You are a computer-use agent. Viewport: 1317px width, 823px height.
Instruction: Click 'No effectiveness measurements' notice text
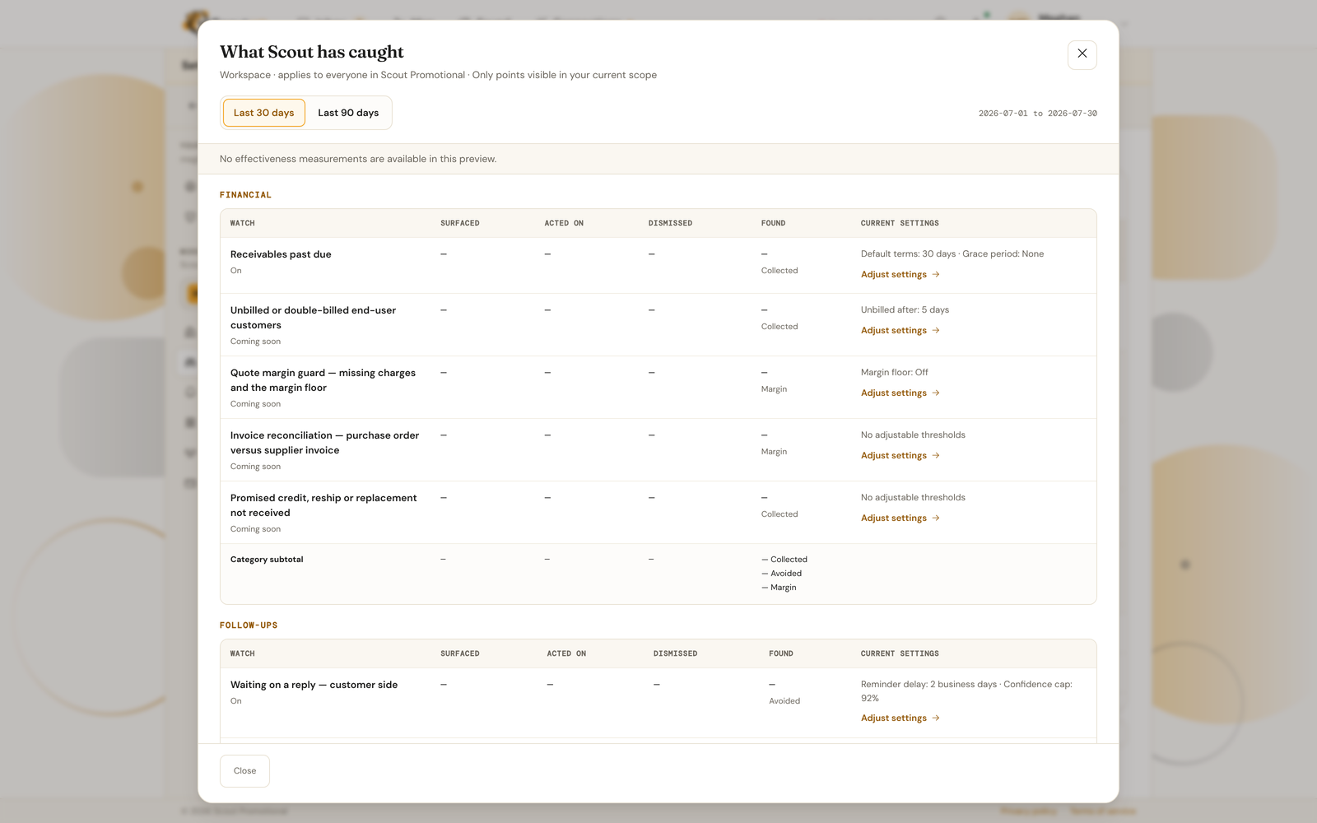coord(358,159)
